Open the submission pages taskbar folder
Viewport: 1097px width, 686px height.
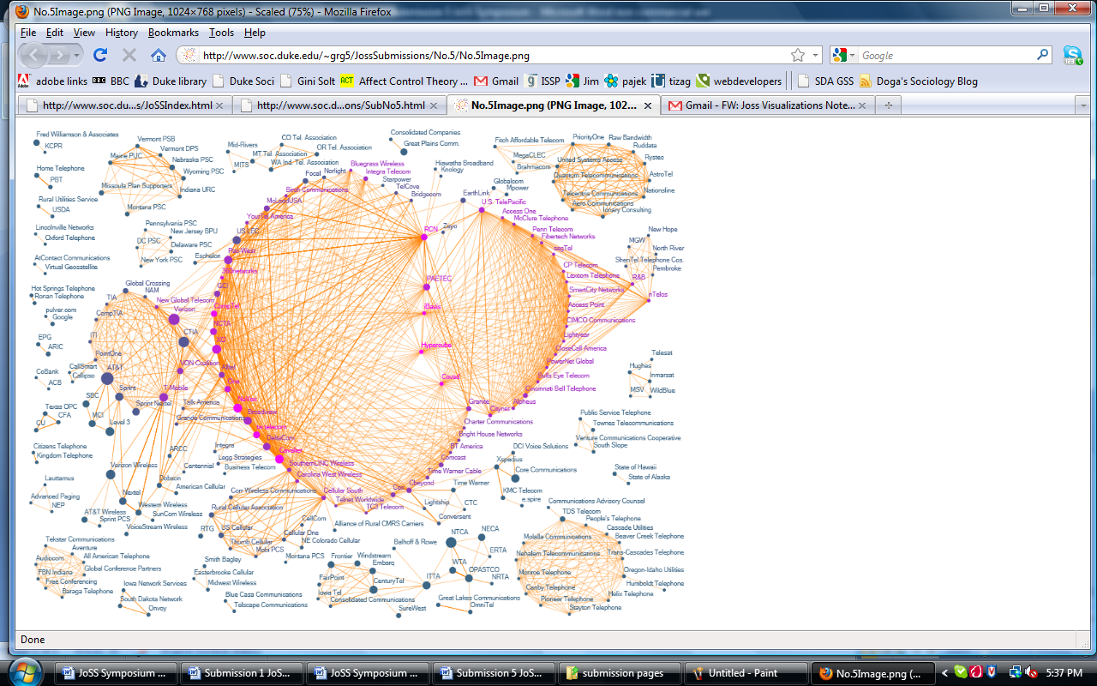621,673
